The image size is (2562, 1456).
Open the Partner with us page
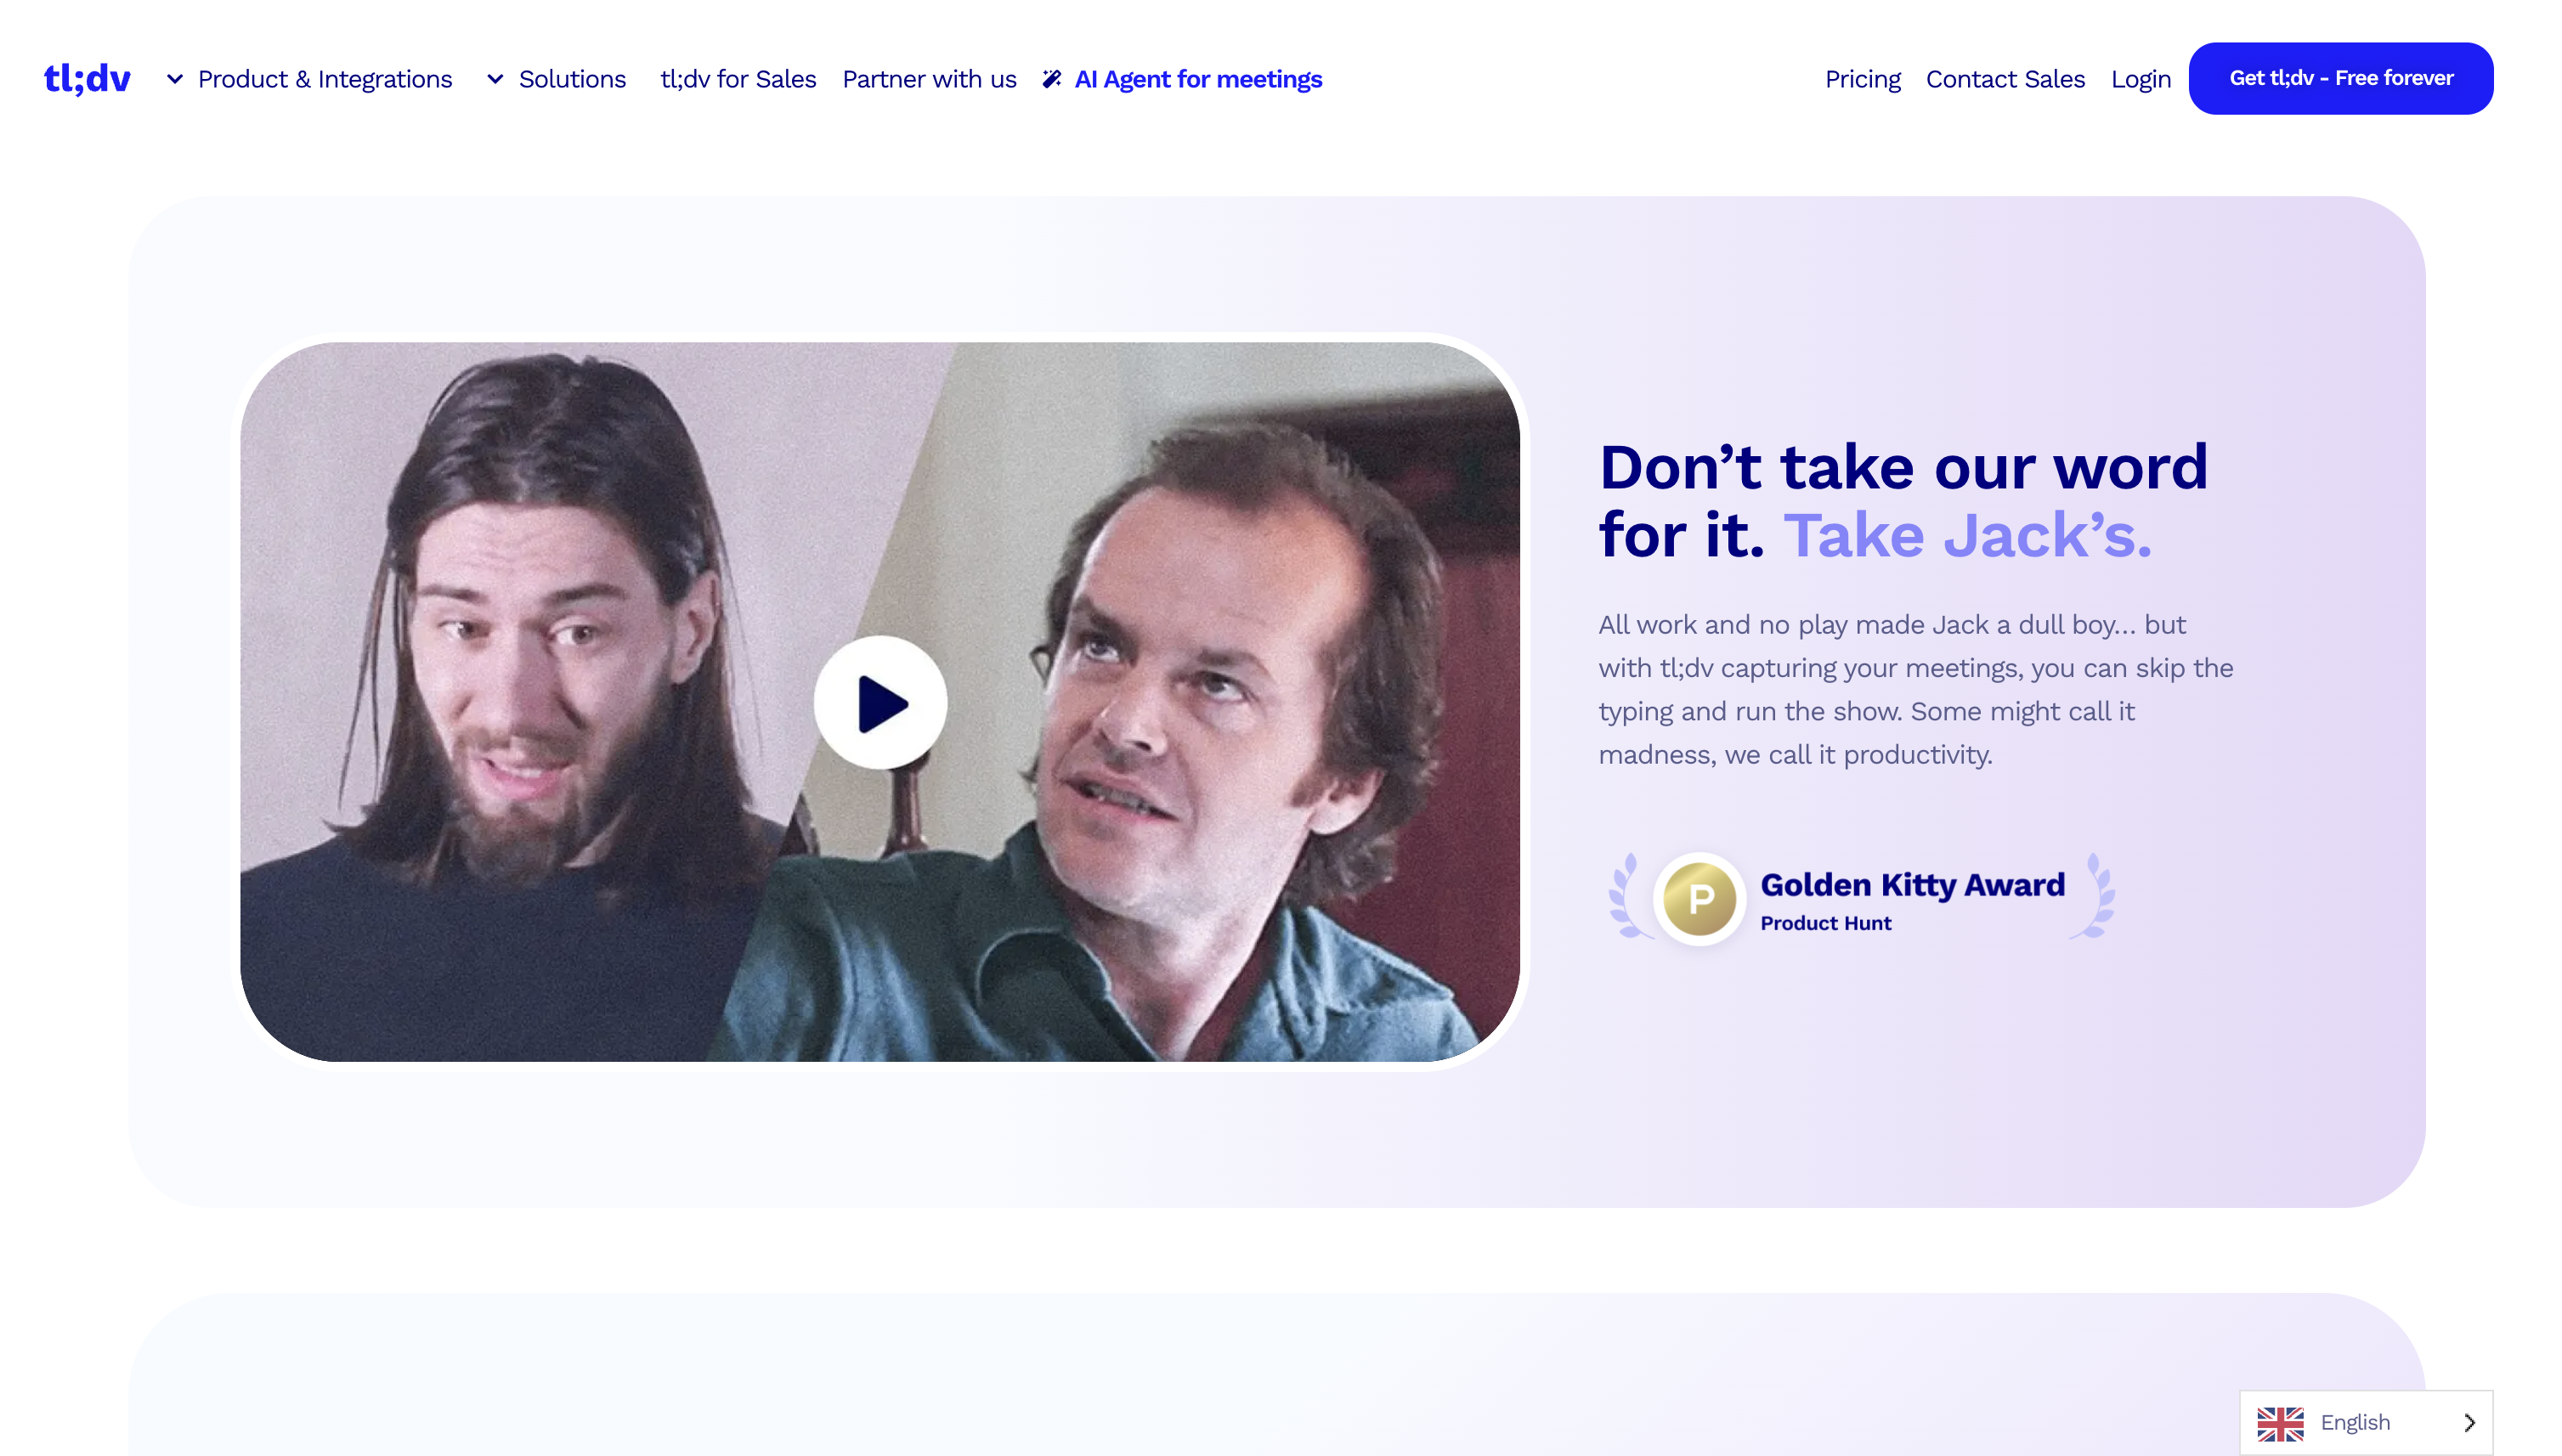click(x=929, y=79)
